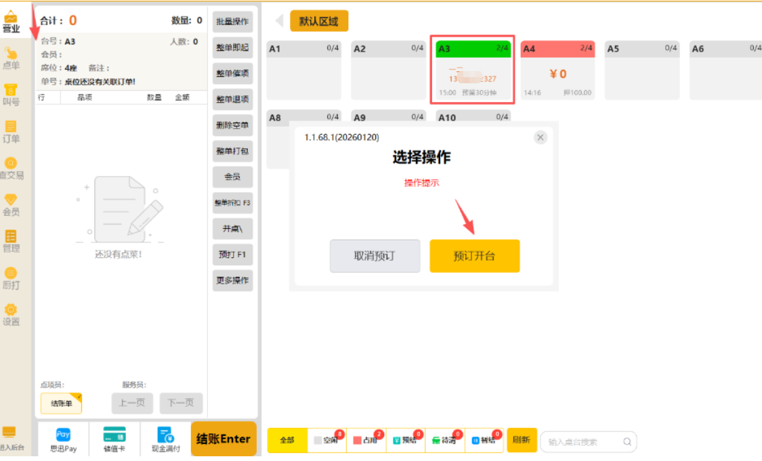This screenshot has height=461, width=762.
Task: Click 预订开台 to open reserved table
Action: tap(474, 256)
